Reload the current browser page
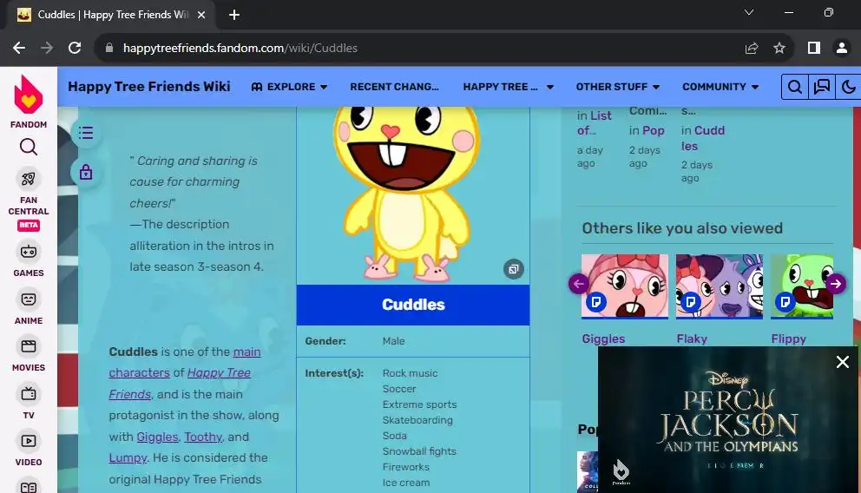The image size is (861, 493). coord(75,49)
